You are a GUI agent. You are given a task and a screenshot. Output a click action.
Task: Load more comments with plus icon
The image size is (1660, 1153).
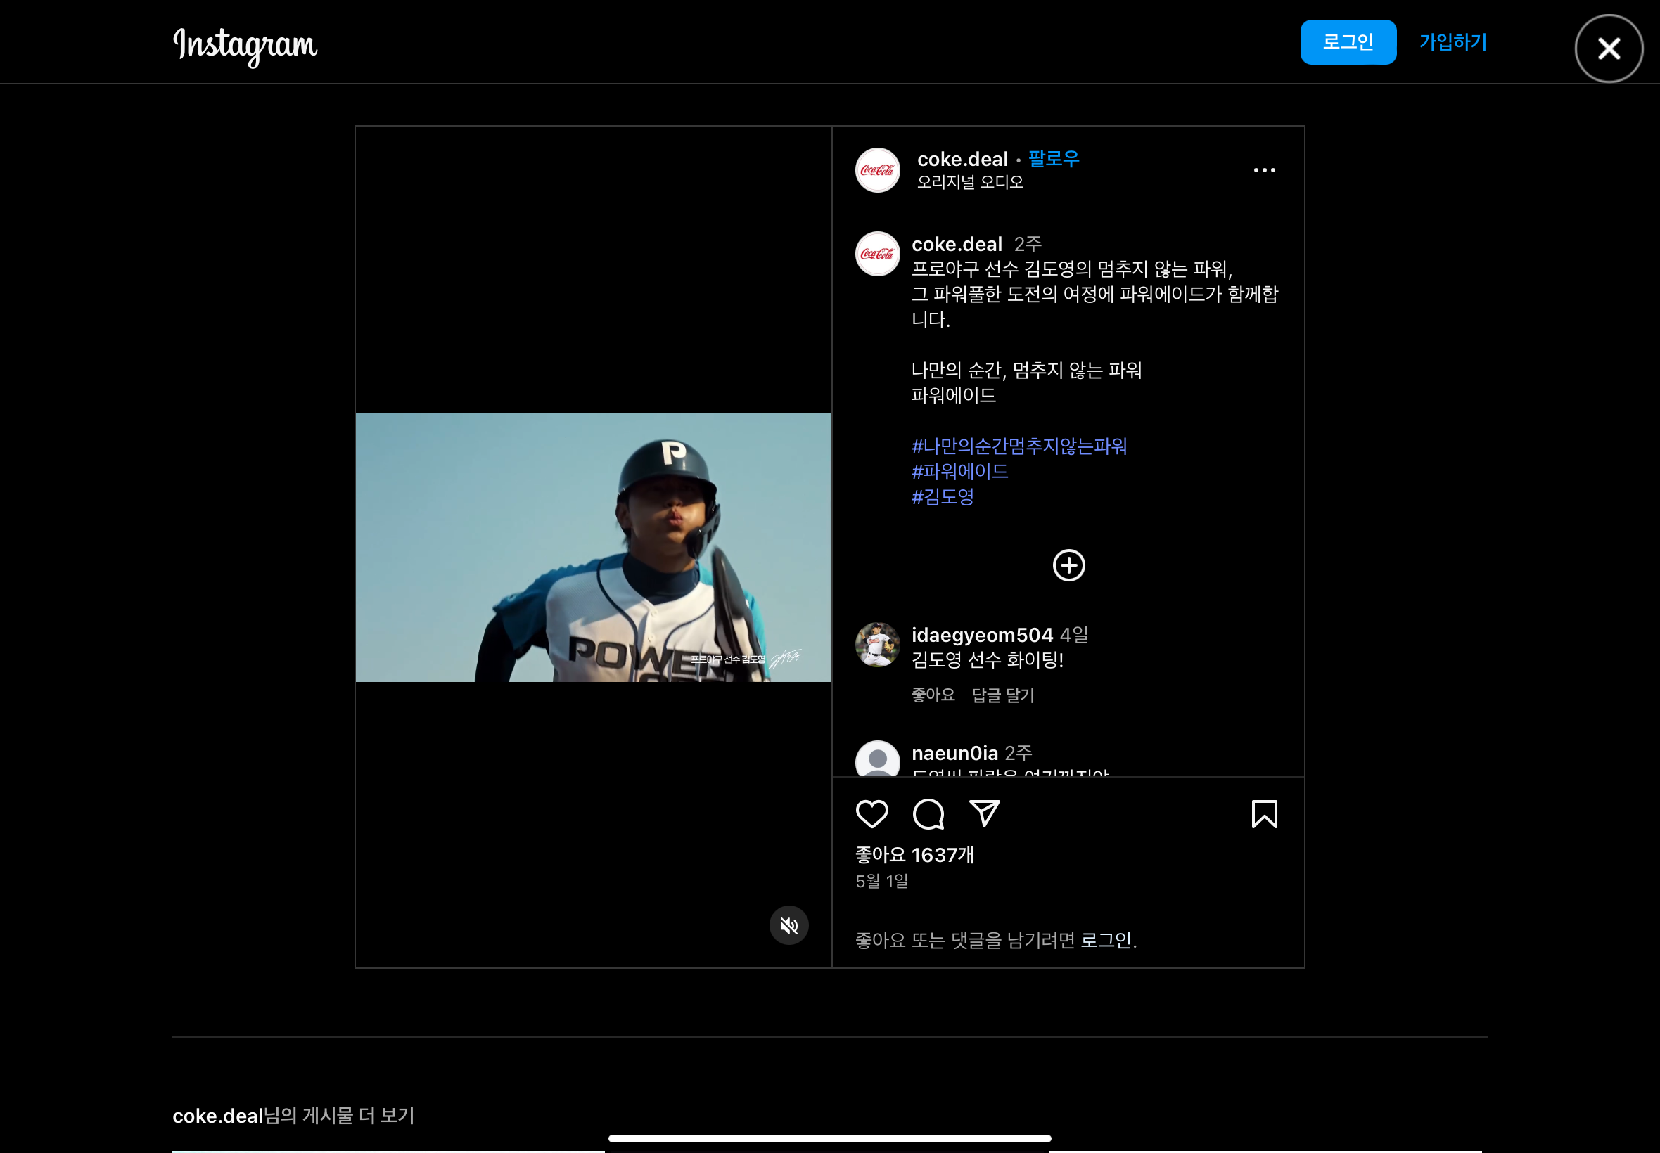coord(1069,565)
